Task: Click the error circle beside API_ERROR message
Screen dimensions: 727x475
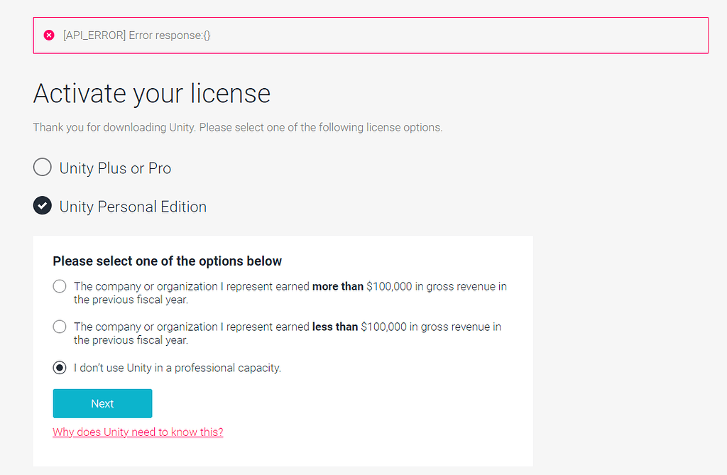Action: 48,33
